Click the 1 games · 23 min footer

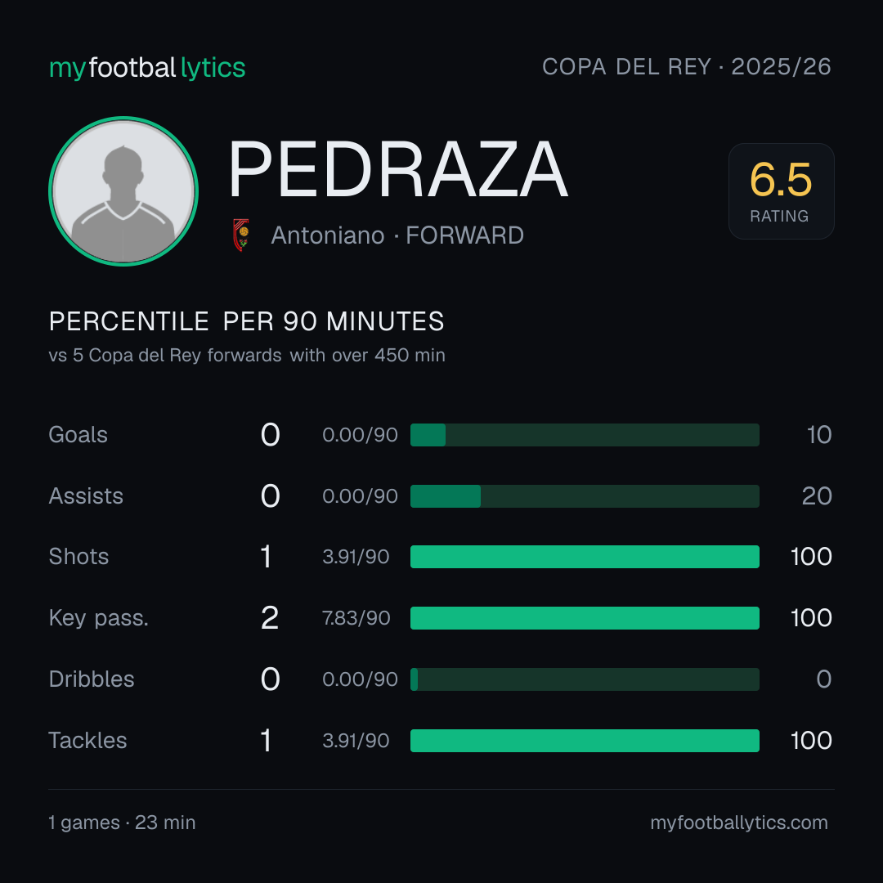coord(122,822)
